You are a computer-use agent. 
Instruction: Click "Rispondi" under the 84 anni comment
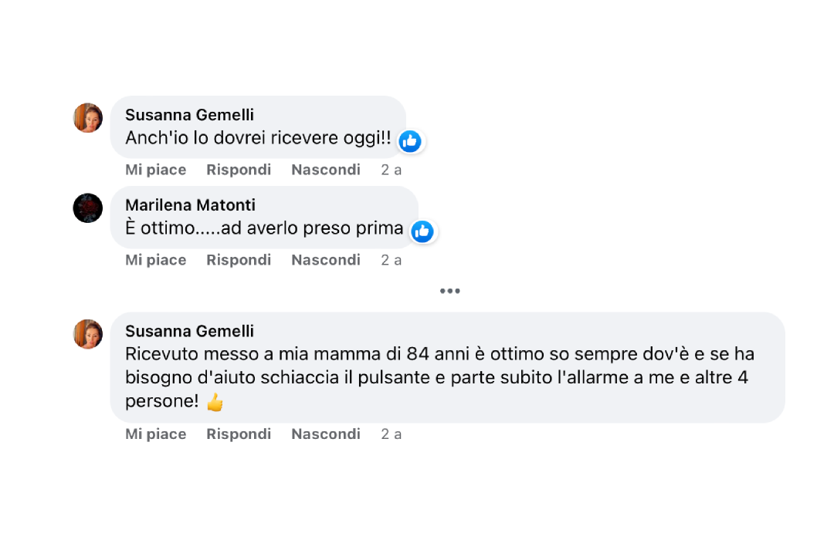[x=239, y=434]
